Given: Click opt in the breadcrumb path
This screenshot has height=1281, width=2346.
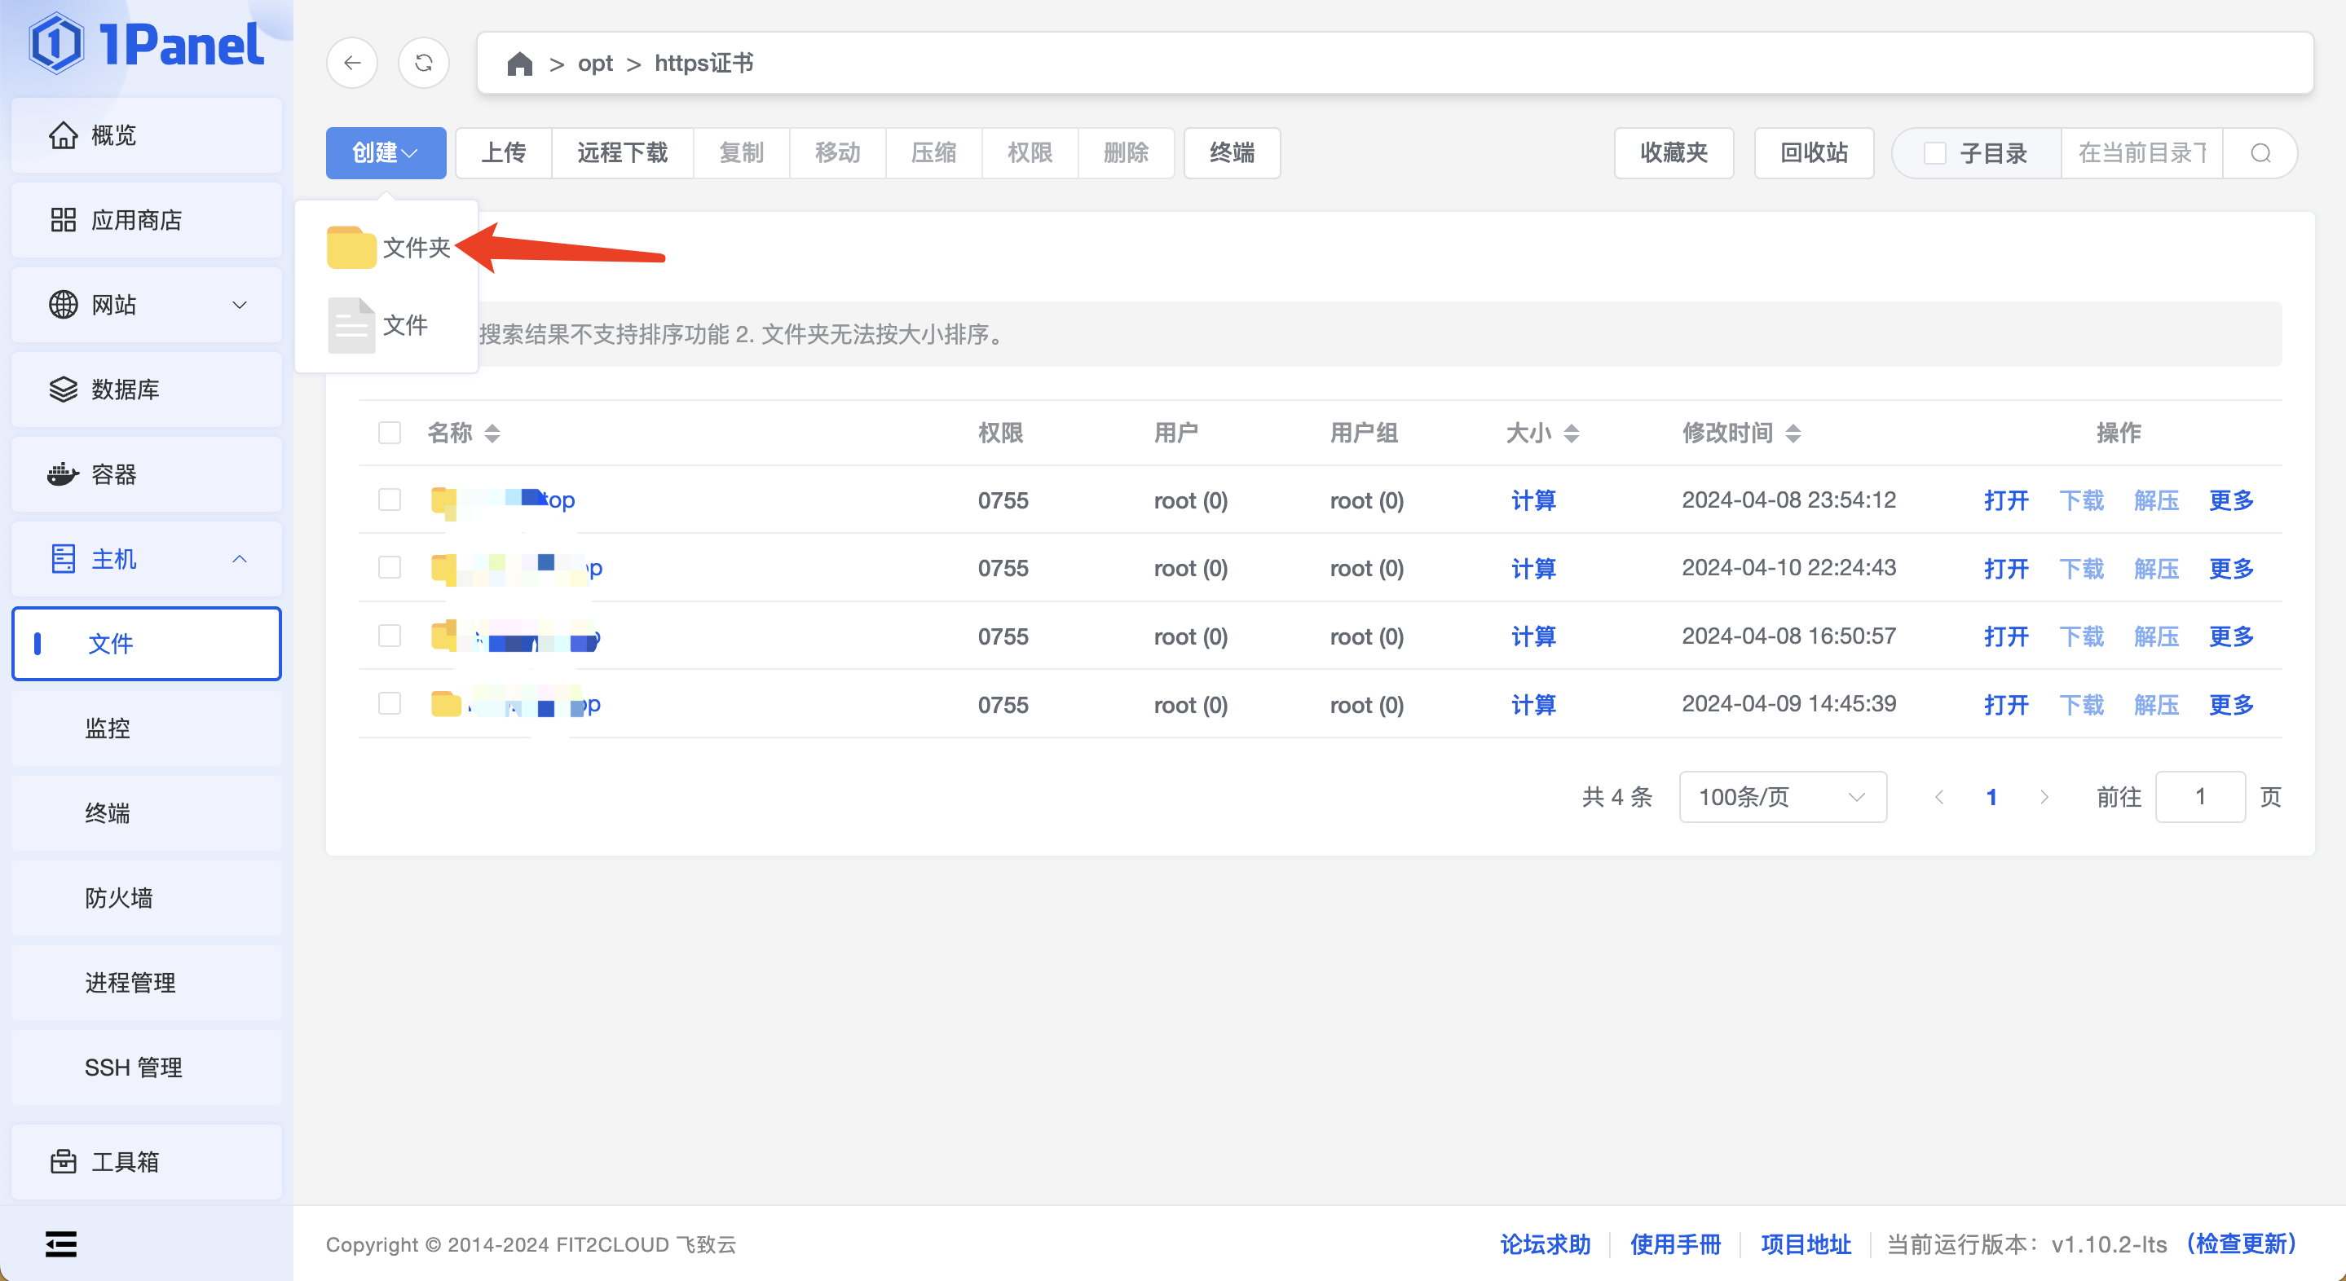Looking at the screenshot, I should click(596, 64).
